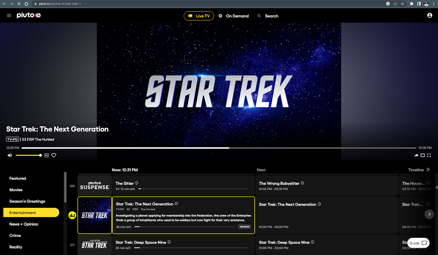Go back in browser
This screenshot has width=438, height=255.
[x=4, y=4]
